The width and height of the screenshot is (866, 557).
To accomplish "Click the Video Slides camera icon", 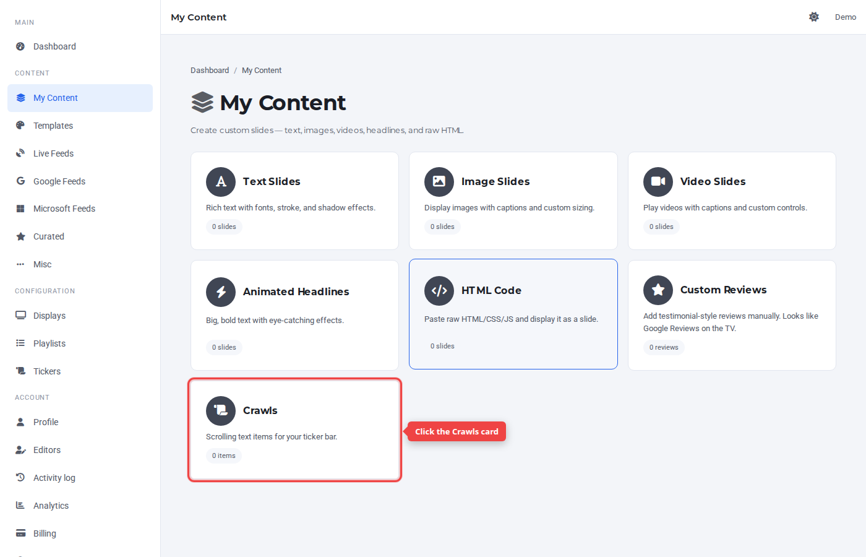I will [x=658, y=182].
